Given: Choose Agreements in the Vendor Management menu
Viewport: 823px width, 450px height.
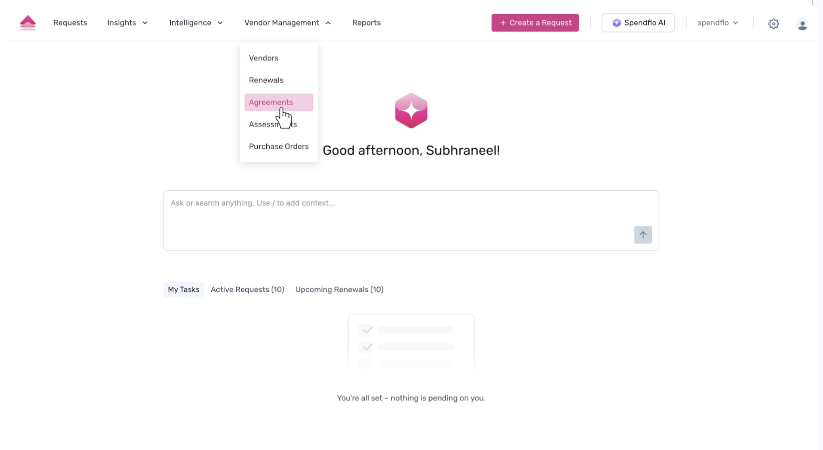Looking at the screenshot, I should (x=271, y=102).
